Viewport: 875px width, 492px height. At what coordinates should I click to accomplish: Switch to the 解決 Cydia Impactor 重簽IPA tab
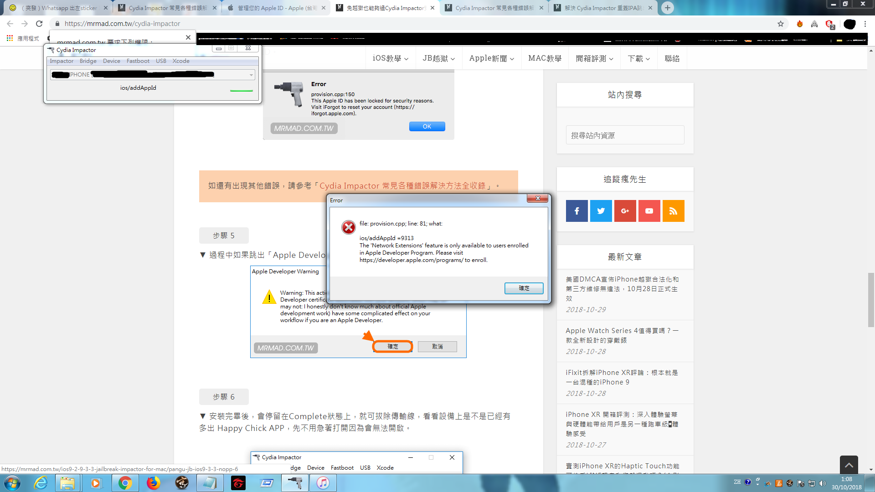click(x=603, y=8)
